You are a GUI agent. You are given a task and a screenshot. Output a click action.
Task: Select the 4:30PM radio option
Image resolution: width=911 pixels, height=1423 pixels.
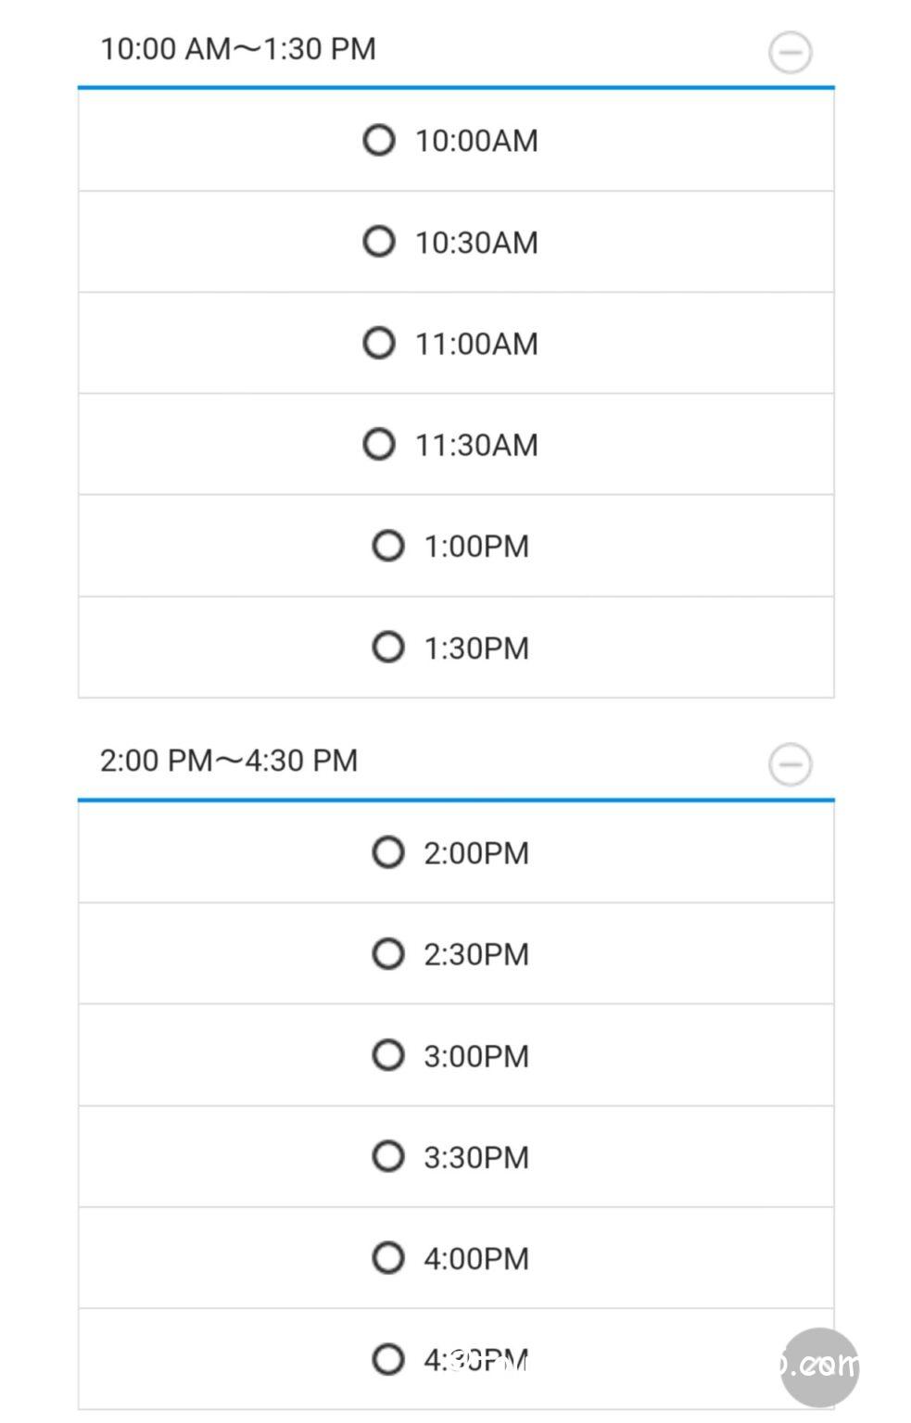(x=388, y=1359)
